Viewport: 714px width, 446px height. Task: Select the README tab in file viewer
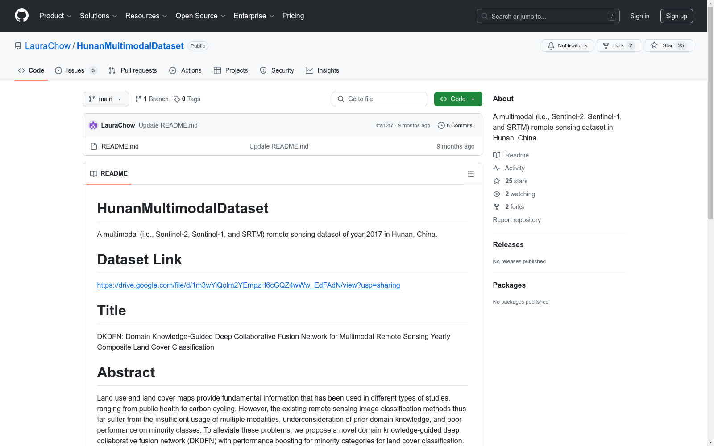point(109,173)
